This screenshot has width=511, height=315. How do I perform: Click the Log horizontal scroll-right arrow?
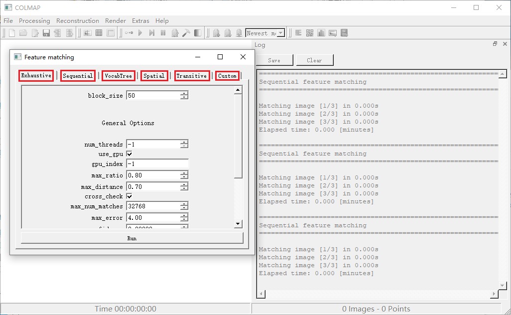pyautogui.click(x=494, y=294)
